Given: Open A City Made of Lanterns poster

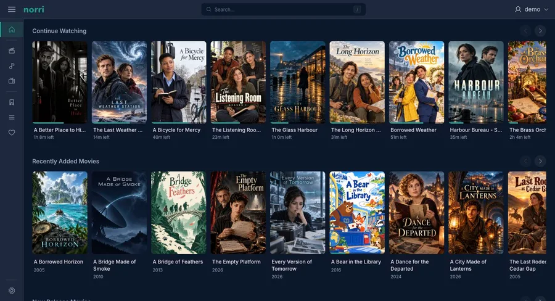Looking at the screenshot, I should (x=476, y=213).
